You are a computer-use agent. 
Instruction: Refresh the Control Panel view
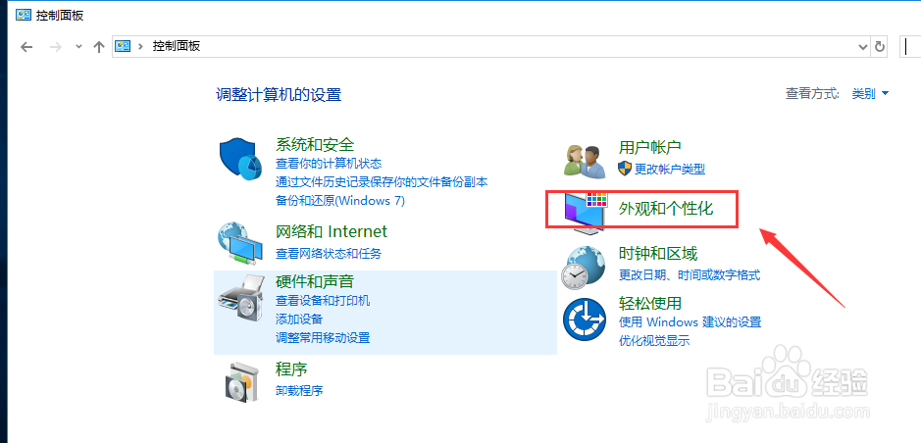pyautogui.click(x=879, y=46)
